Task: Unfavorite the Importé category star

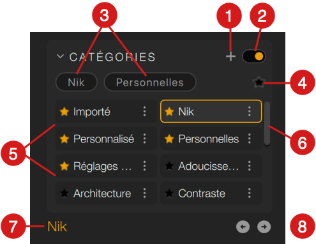Action: pos(64,111)
